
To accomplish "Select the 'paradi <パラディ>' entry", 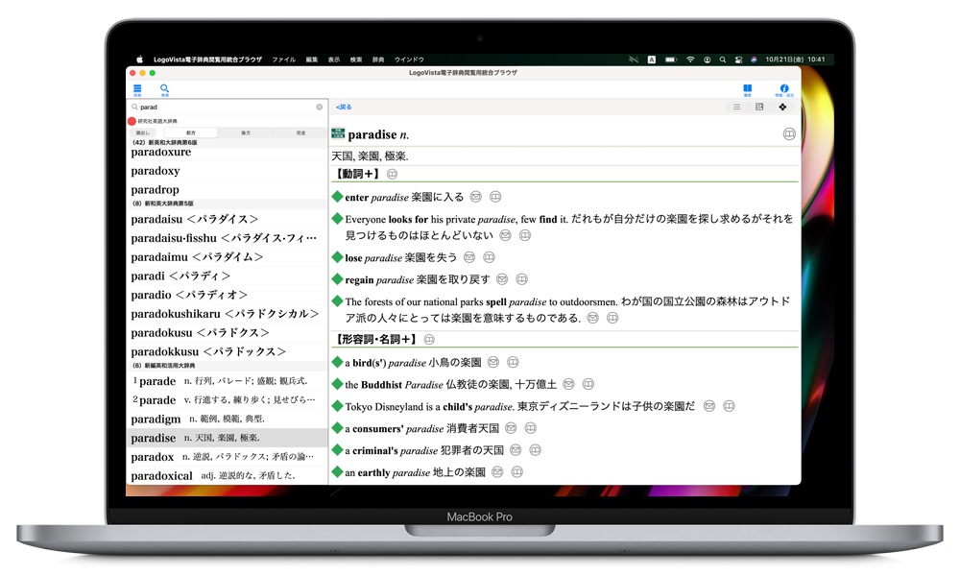I will click(227, 276).
